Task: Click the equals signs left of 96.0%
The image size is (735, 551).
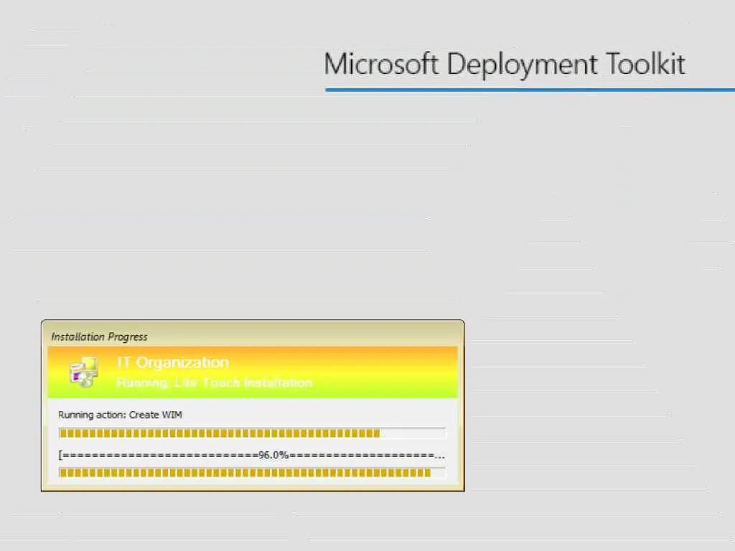Action: tap(159, 455)
